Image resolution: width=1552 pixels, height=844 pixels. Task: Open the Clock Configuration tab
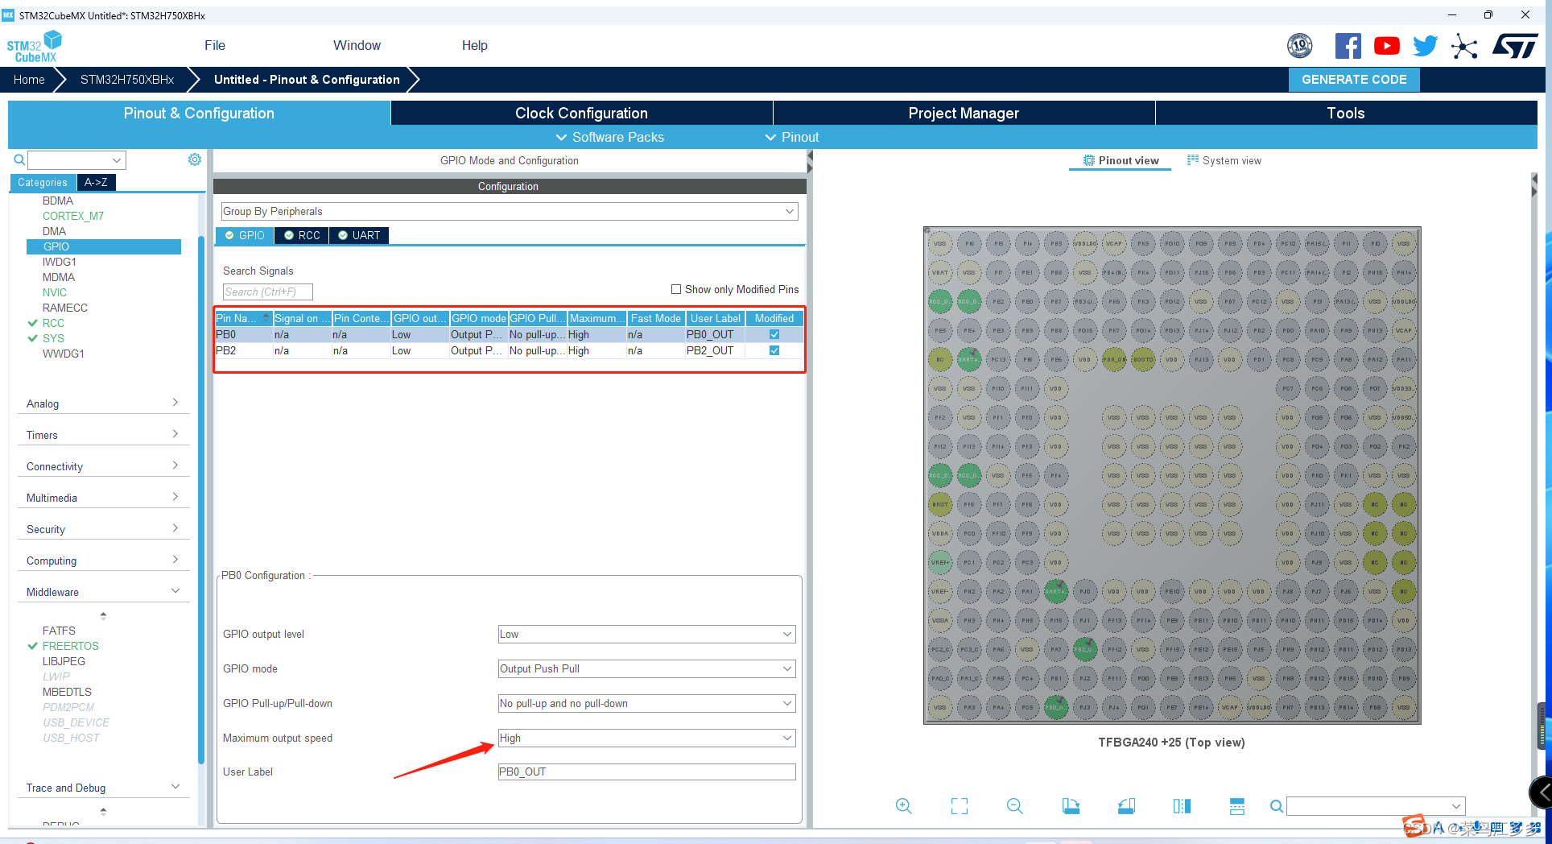(x=581, y=113)
